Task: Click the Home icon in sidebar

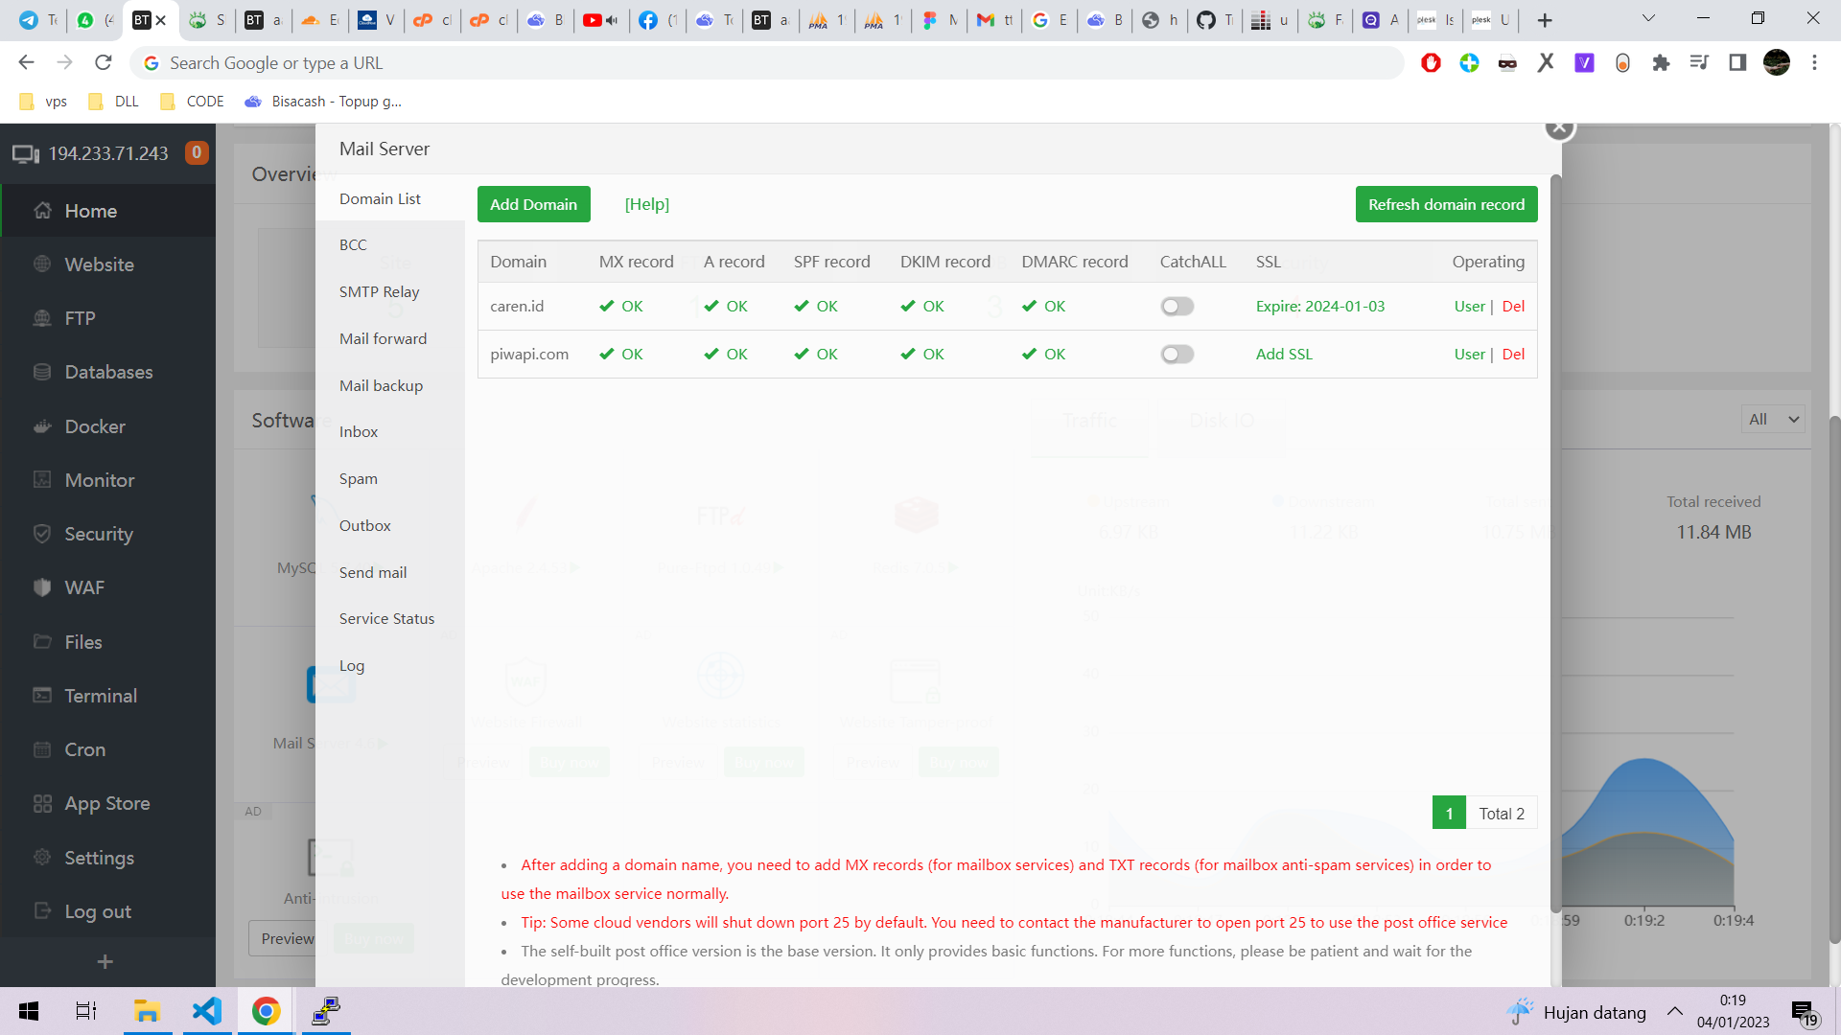Action: point(42,211)
